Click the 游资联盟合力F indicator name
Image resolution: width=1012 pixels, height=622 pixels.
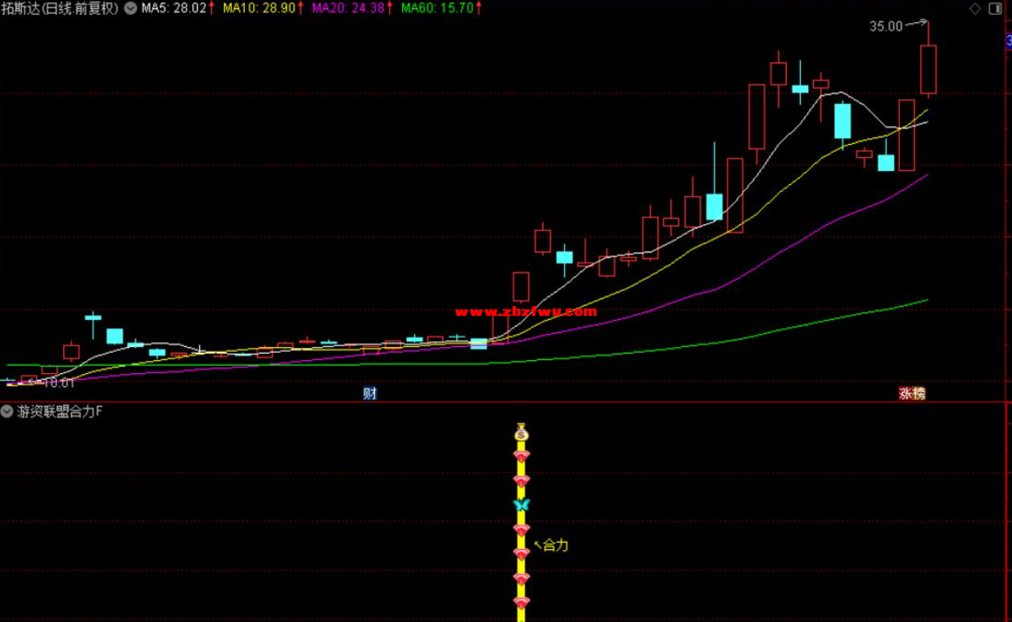60,412
